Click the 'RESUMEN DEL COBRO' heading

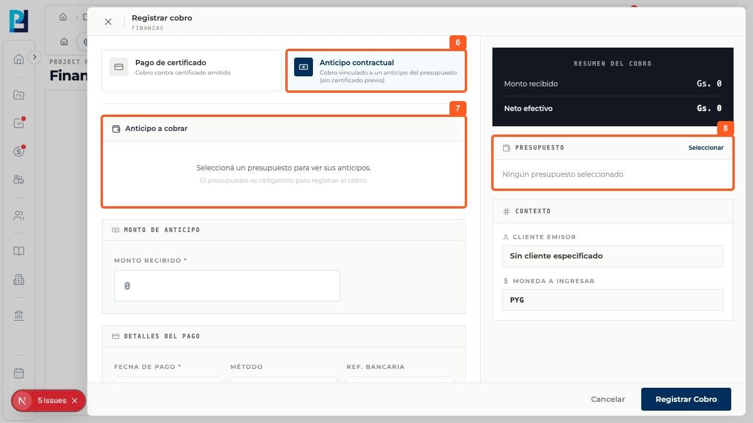pos(612,63)
